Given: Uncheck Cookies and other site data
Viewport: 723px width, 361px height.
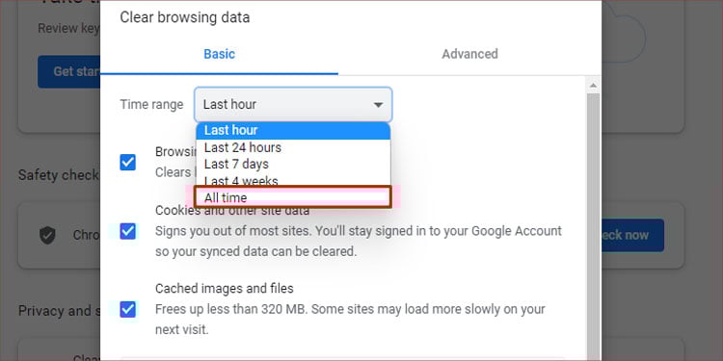Looking at the screenshot, I should pyautogui.click(x=127, y=231).
